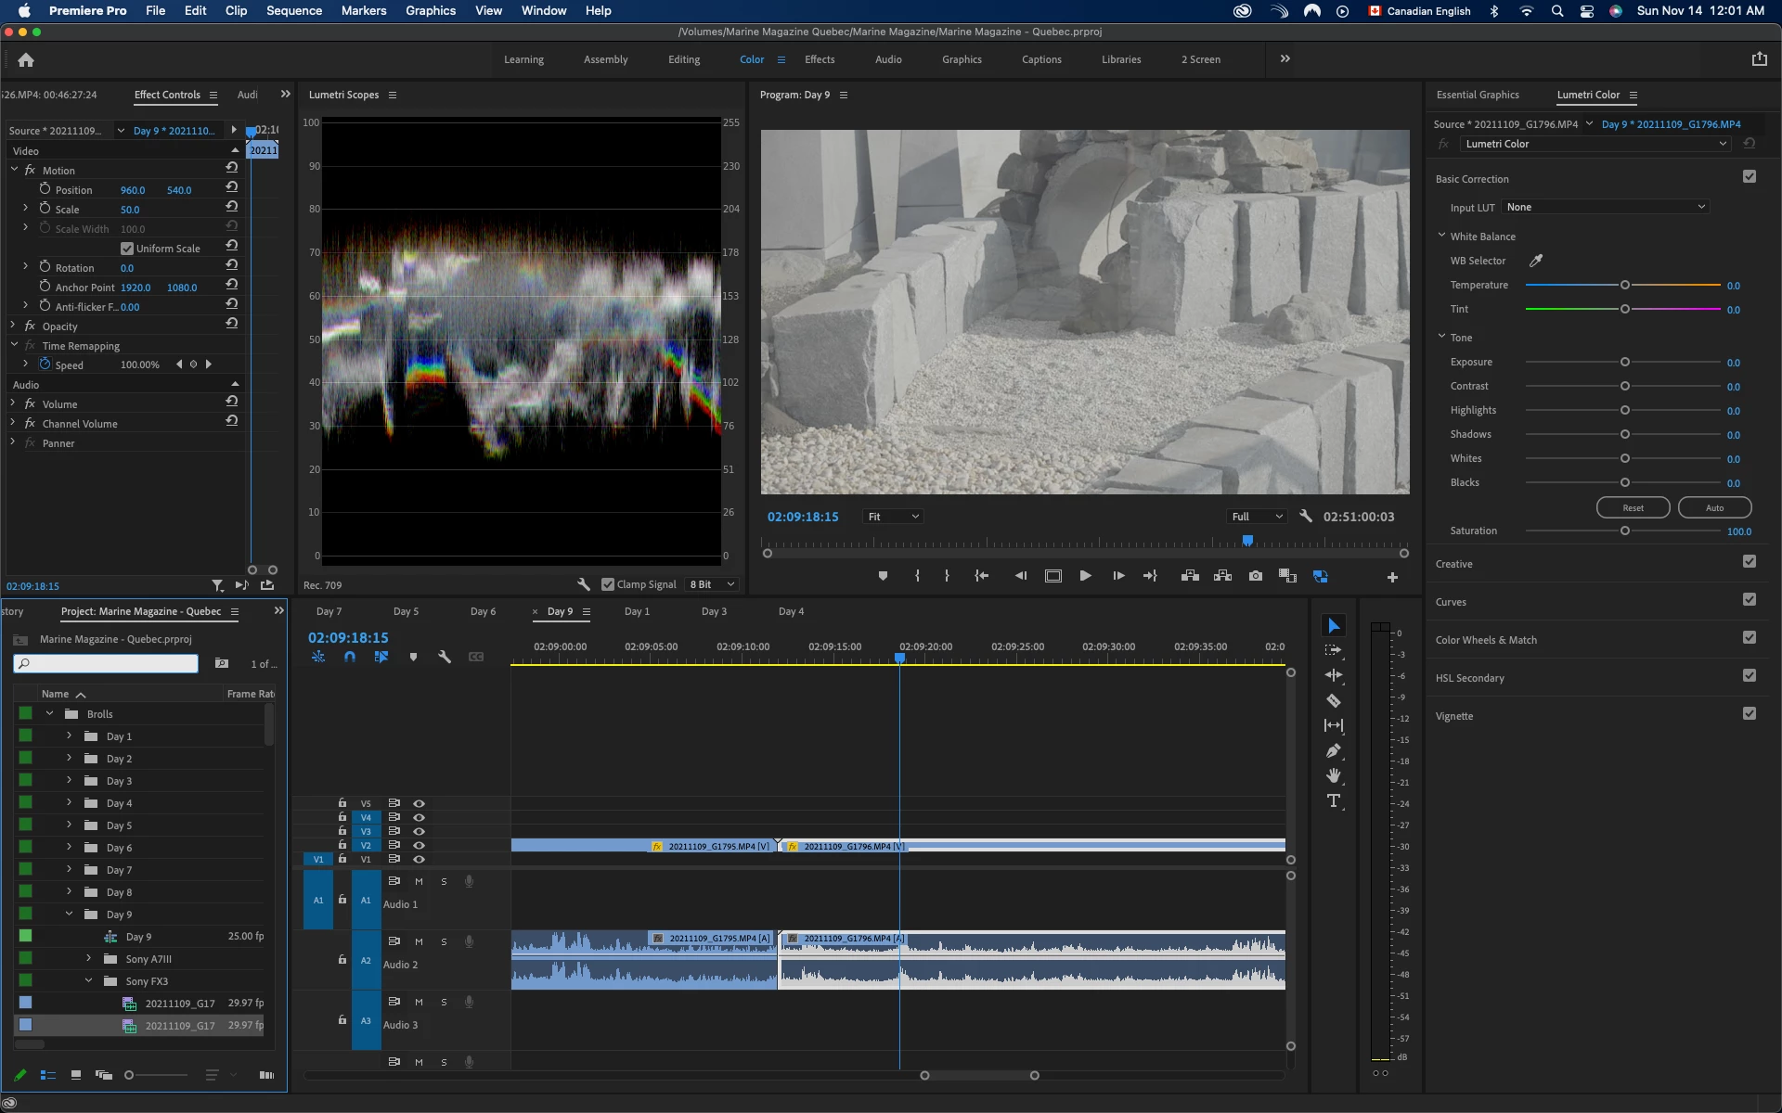Click the Home icon

point(26,59)
